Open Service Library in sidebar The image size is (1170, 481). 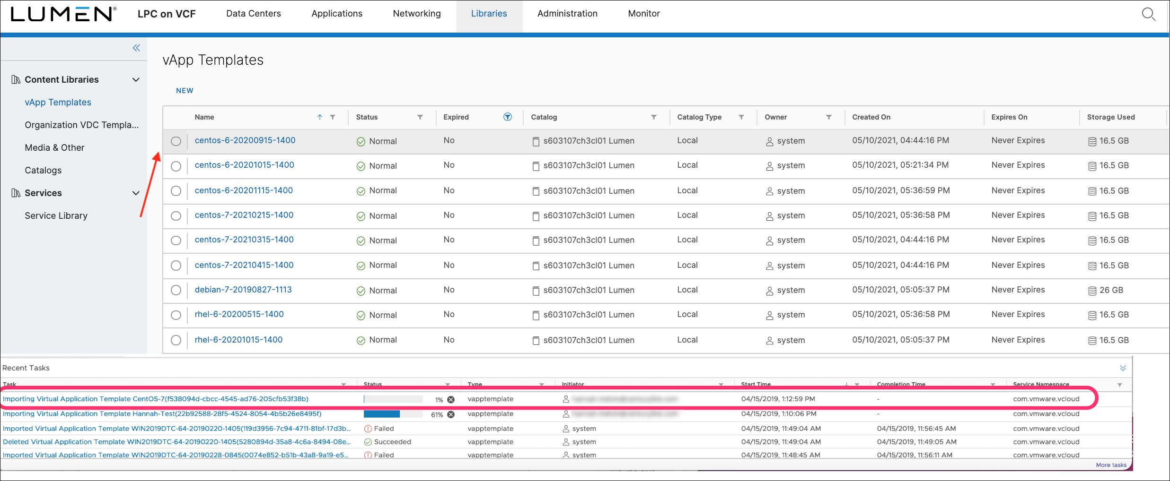(x=56, y=215)
